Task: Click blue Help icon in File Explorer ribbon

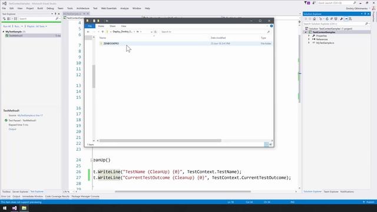Action: tap(272, 26)
